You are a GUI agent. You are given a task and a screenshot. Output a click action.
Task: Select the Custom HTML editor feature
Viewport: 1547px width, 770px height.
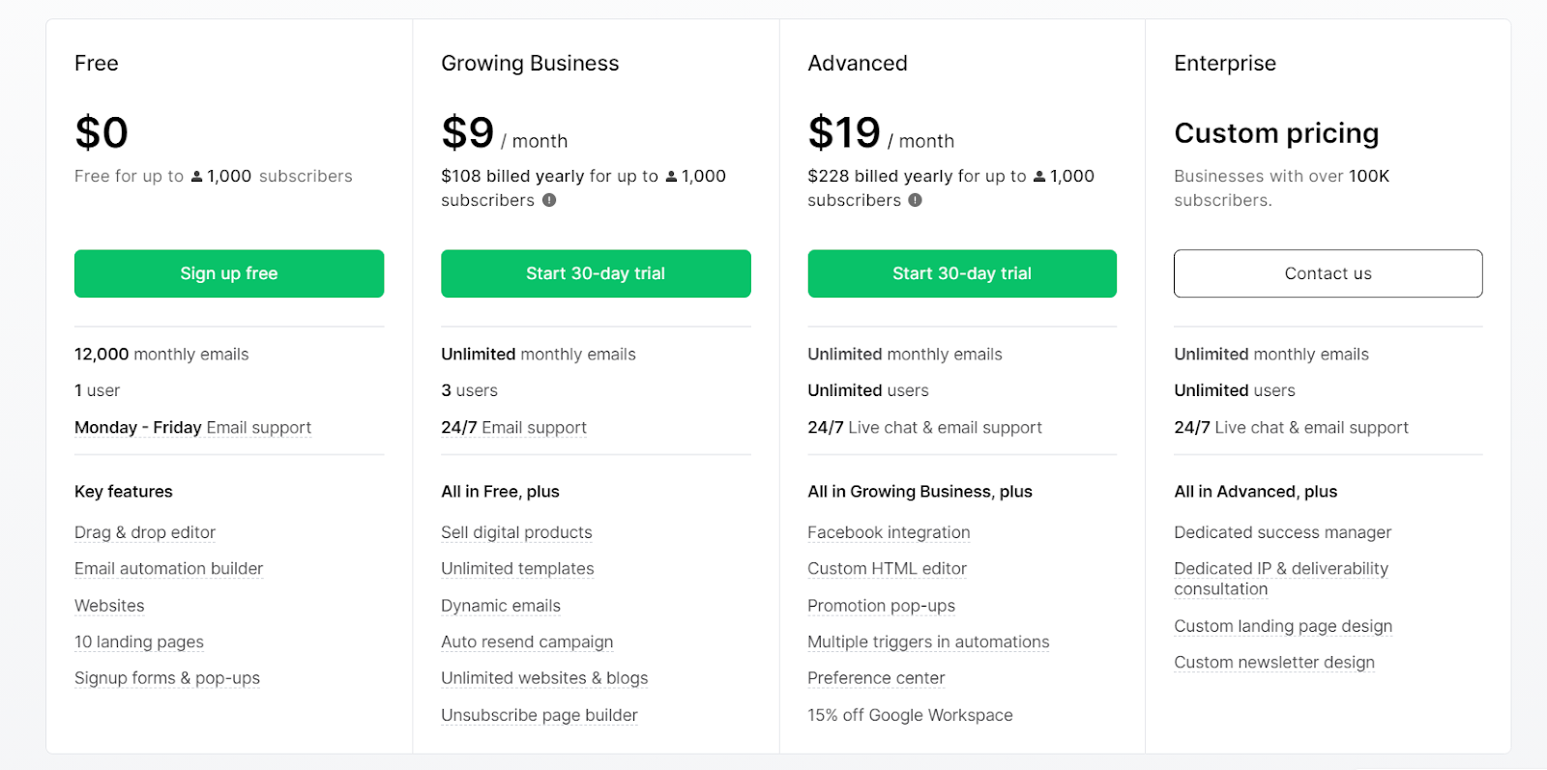pyautogui.click(x=888, y=569)
